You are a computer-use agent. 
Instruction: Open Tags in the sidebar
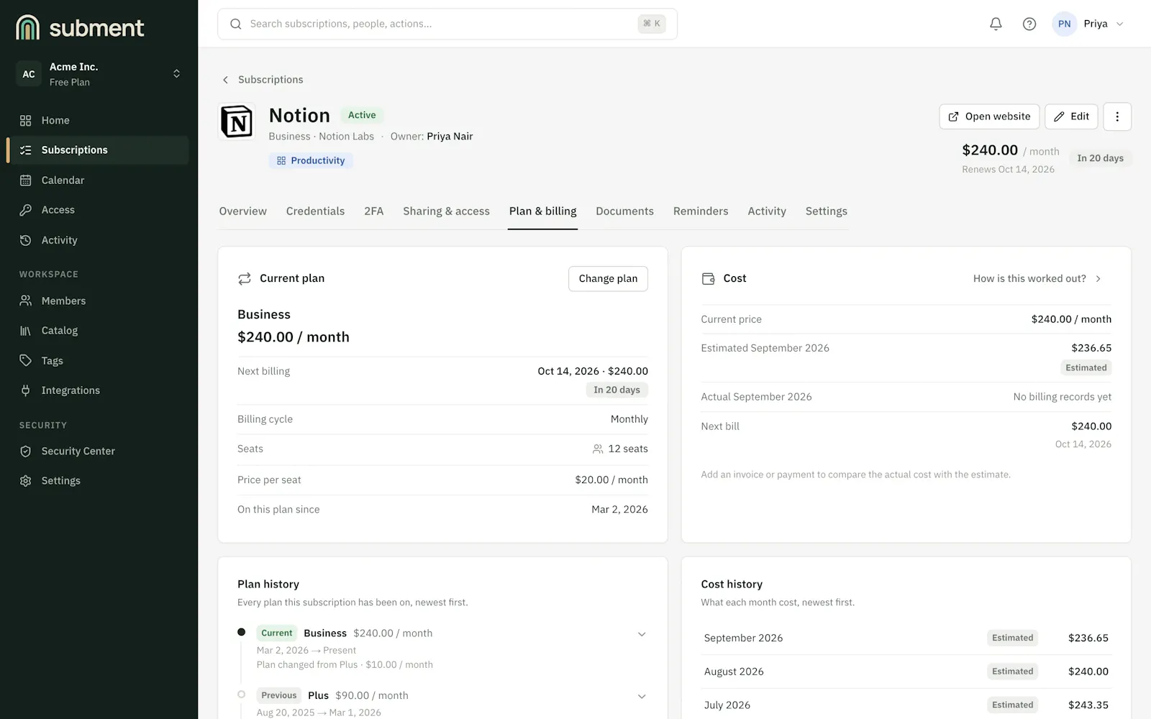click(x=98, y=361)
